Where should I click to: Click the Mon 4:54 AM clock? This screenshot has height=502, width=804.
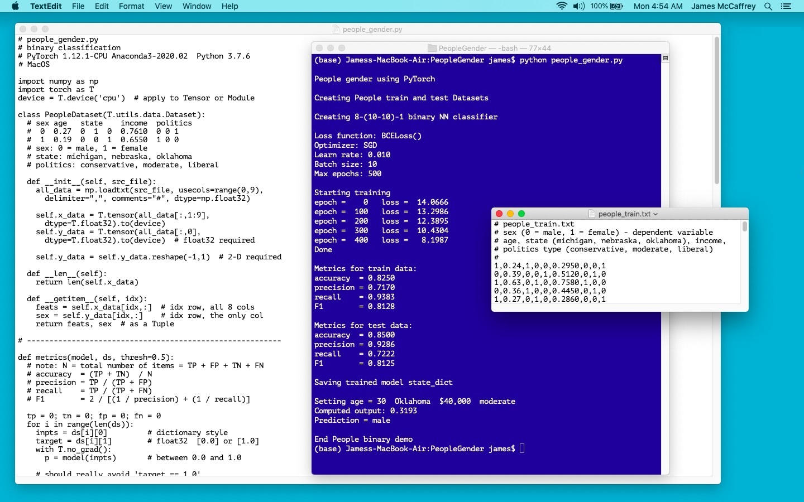coord(658,6)
